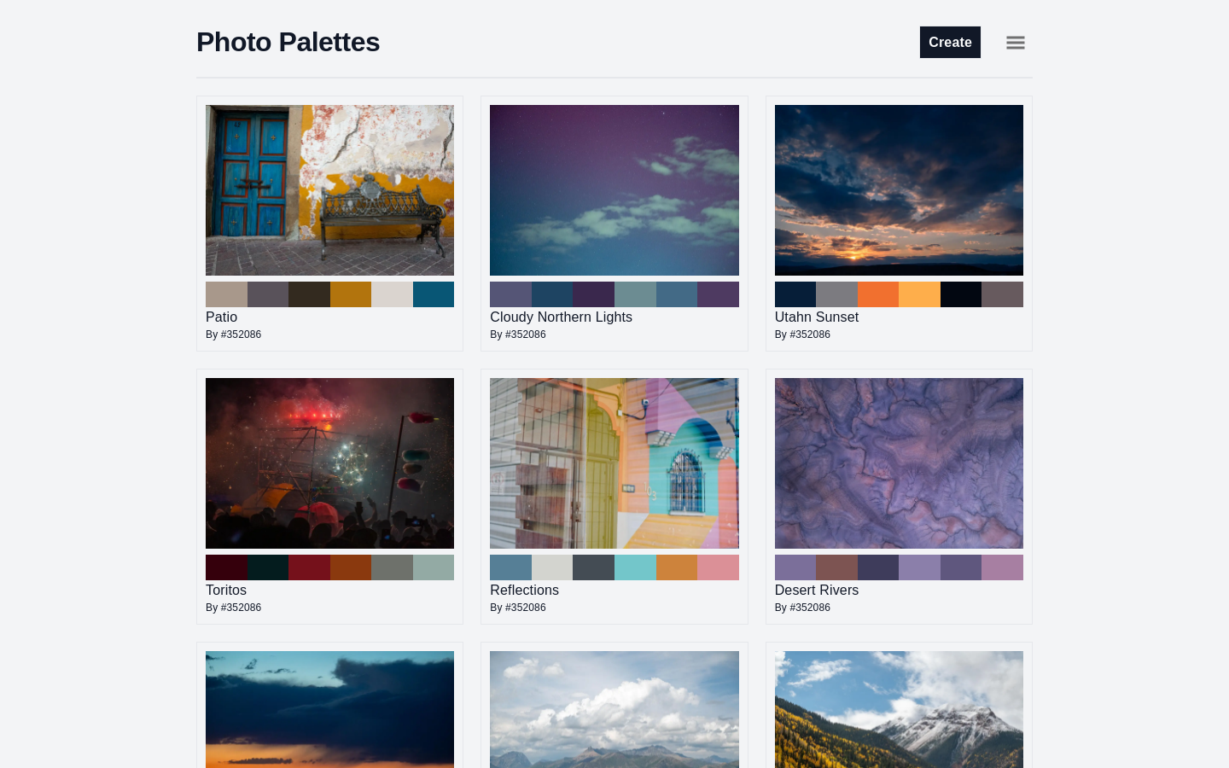
Task: Select the teal blue swatch in Patio
Action: click(x=434, y=294)
